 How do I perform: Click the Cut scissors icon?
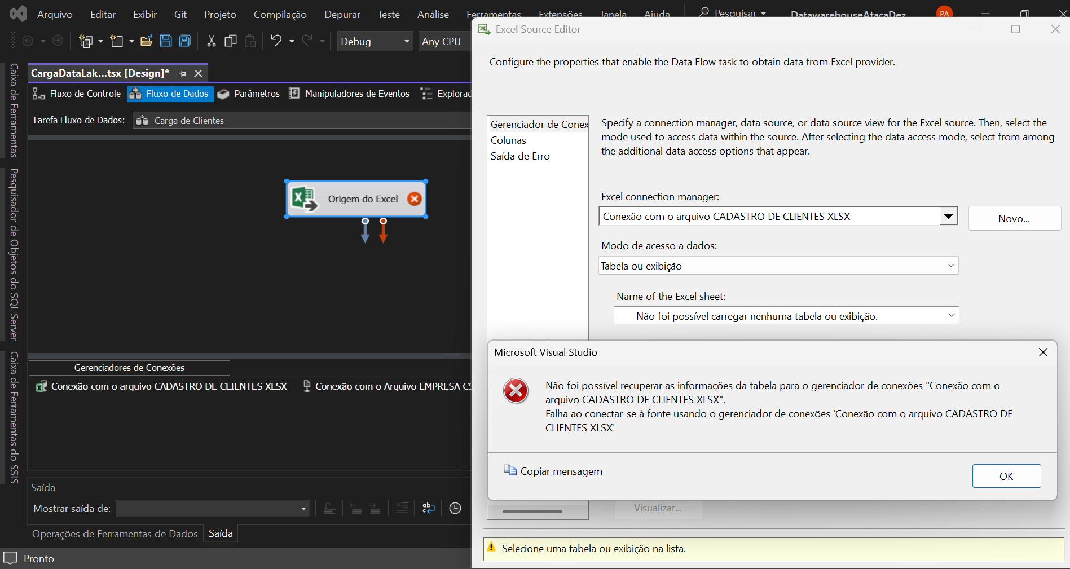212,41
